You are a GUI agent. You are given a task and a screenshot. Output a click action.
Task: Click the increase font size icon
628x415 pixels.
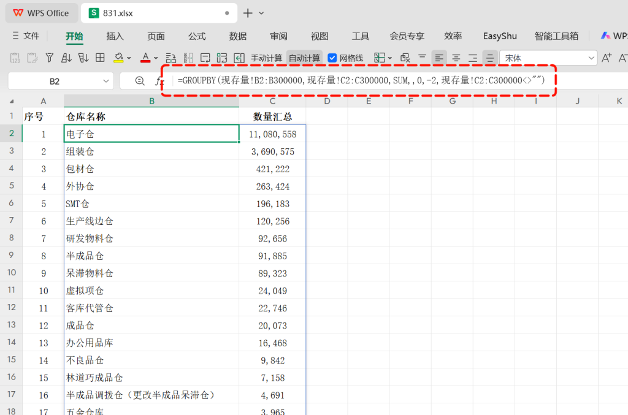coord(607,58)
